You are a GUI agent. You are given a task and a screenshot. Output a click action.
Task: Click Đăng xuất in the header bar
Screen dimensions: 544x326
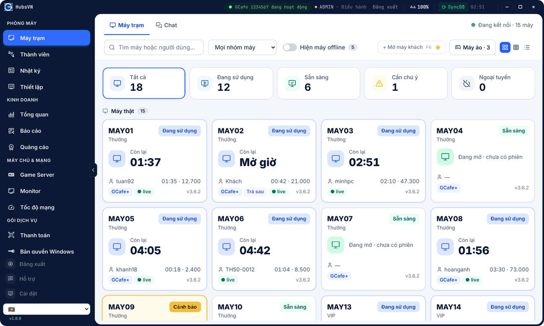click(385, 7)
